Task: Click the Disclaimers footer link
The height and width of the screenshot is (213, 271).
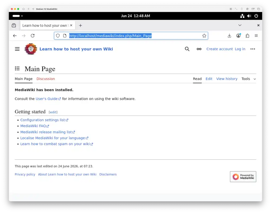Action: tap(108, 174)
